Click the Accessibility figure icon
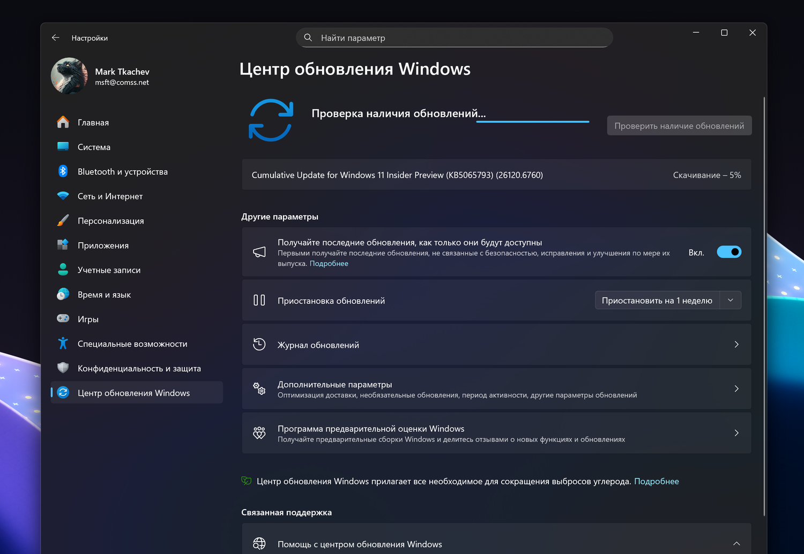The width and height of the screenshot is (804, 554). 63,343
